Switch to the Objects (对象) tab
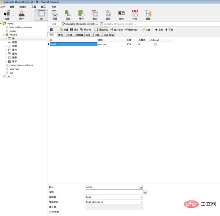This screenshot has width=220, height=216. coord(54,24)
